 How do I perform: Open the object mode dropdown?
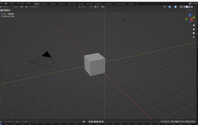point(6,7)
